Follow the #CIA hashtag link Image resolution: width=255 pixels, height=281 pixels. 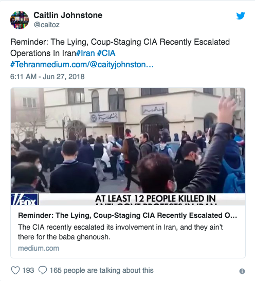[106, 53]
